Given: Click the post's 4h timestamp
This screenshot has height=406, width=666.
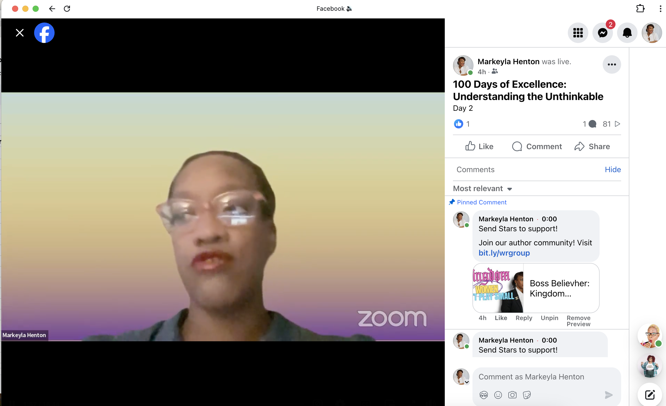Looking at the screenshot, I should click(482, 72).
